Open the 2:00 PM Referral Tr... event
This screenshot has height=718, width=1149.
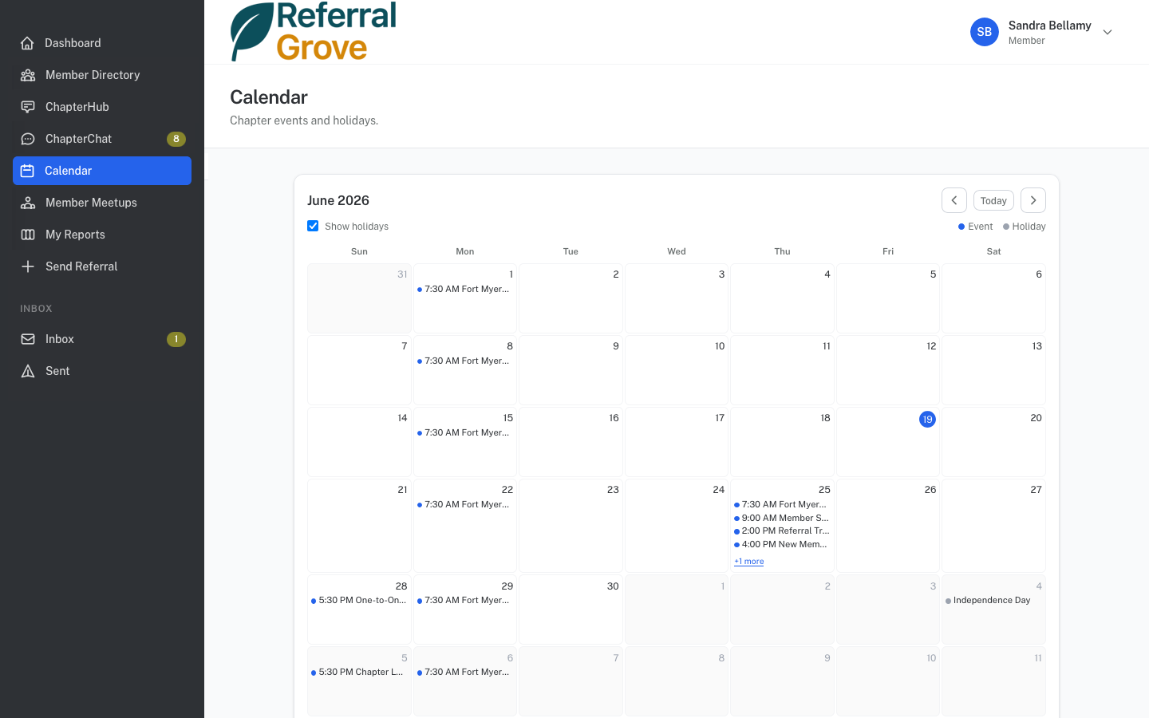[x=782, y=531]
